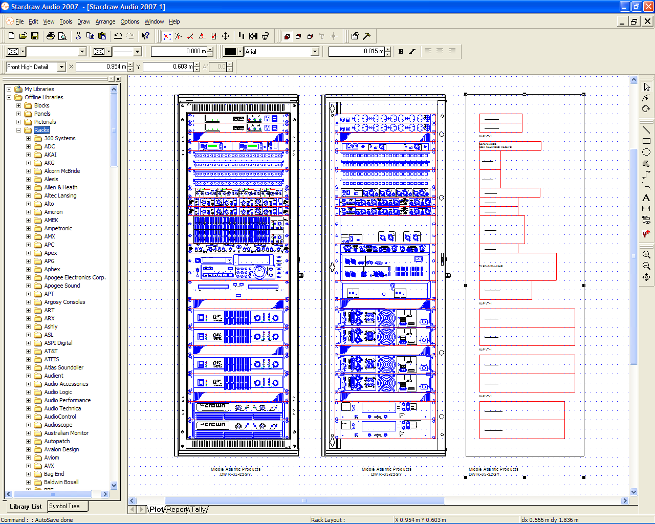655x524 pixels.
Task: Select the Circle drawing tool
Action: click(x=646, y=152)
